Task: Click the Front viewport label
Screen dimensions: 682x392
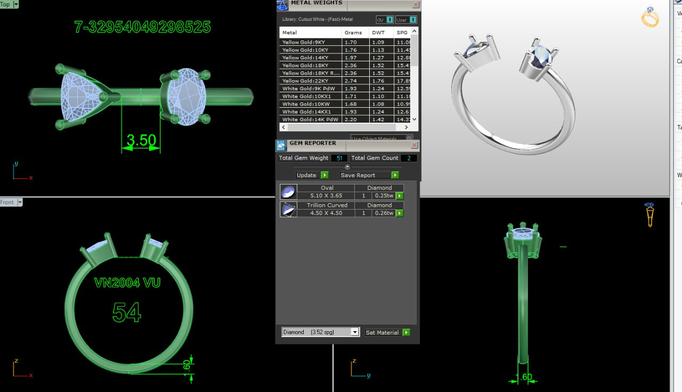Action: pos(7,202)
